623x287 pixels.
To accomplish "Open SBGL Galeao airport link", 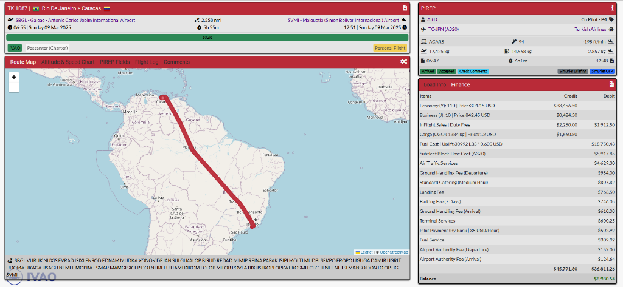I will (75, 20).
